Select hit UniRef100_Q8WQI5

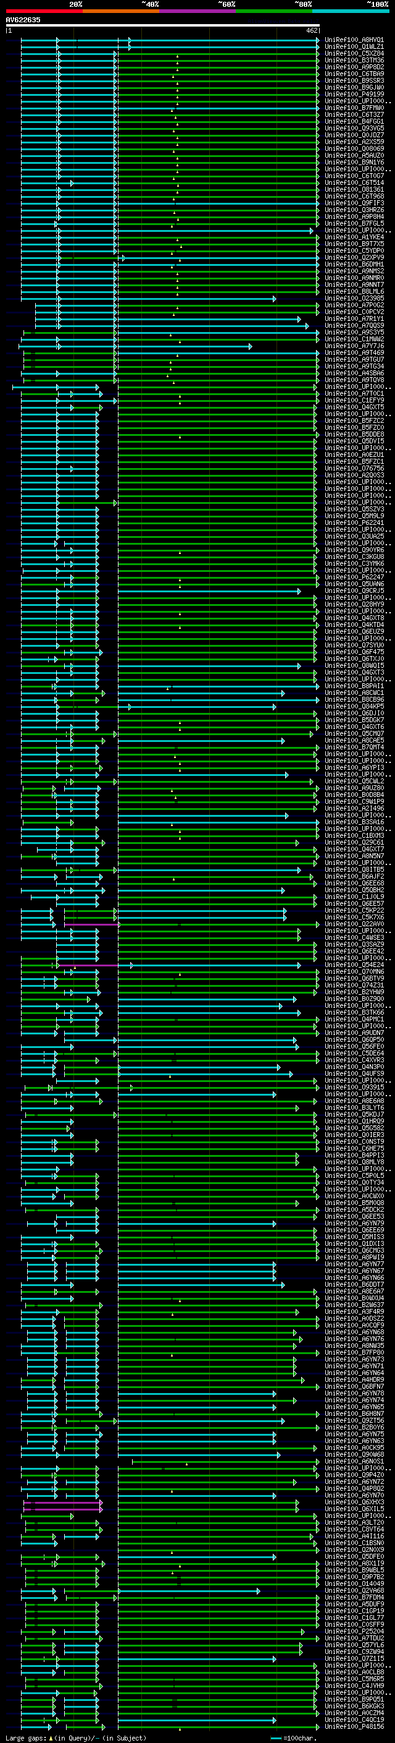[x=354, y=666]
